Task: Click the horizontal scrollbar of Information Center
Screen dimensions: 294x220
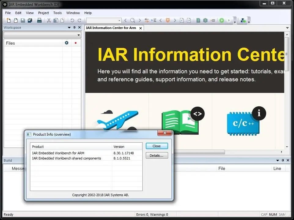Action: [x=199, y=152]
